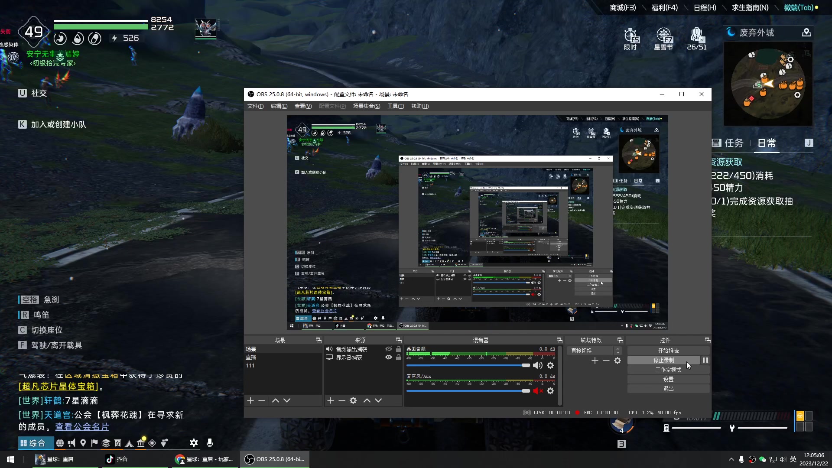Toggle 工作室模式 studio mode
The height and width of the screenshot is (468, 832).
[668, 370]
